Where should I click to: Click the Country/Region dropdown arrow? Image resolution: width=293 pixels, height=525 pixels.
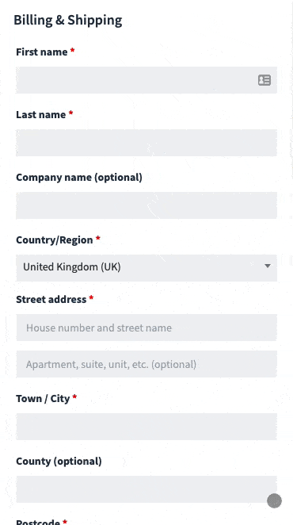coord(267,266)
